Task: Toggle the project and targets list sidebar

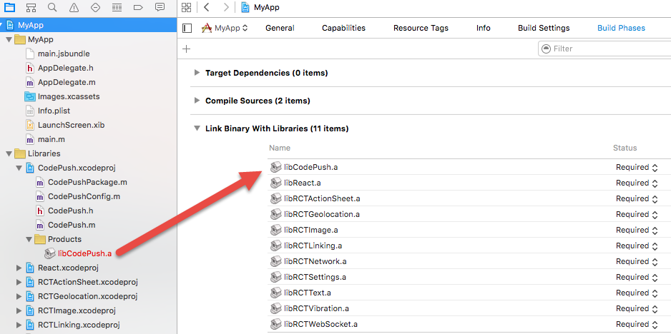Action: tap(187, 28)
